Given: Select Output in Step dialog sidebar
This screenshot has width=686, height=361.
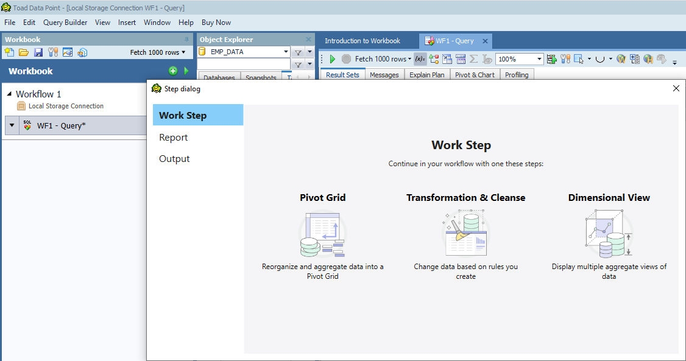Looking at the screenshot, I should [198, 159].
